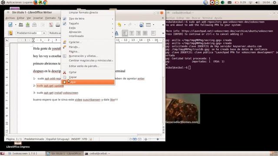Image resolution: width=278 pixels, height=156 pixels.
Task: Toggle align left in Writer
Action: [125, 33]
